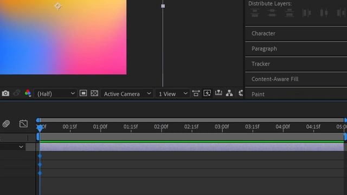Select the middle blue keyframe diamond
The height and width of the screenshot is (195, 347).
click(x=40, y=165)
